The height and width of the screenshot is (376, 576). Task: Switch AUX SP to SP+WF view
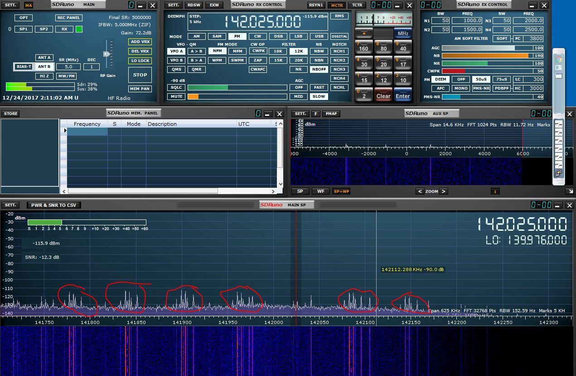click(x=341, y=191)
